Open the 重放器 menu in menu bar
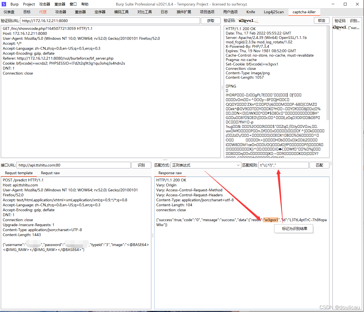The width and height of the screenshot is (364, 312). point(60,4)
